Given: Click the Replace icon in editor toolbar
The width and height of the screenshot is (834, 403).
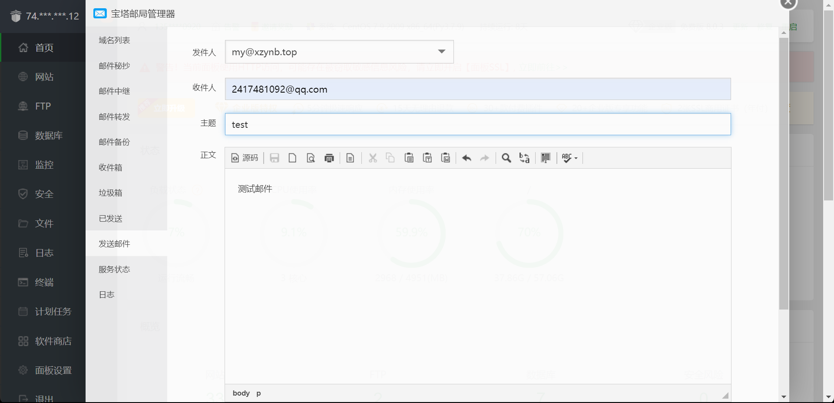Looking at the screenshot, I should click(524, 158).
